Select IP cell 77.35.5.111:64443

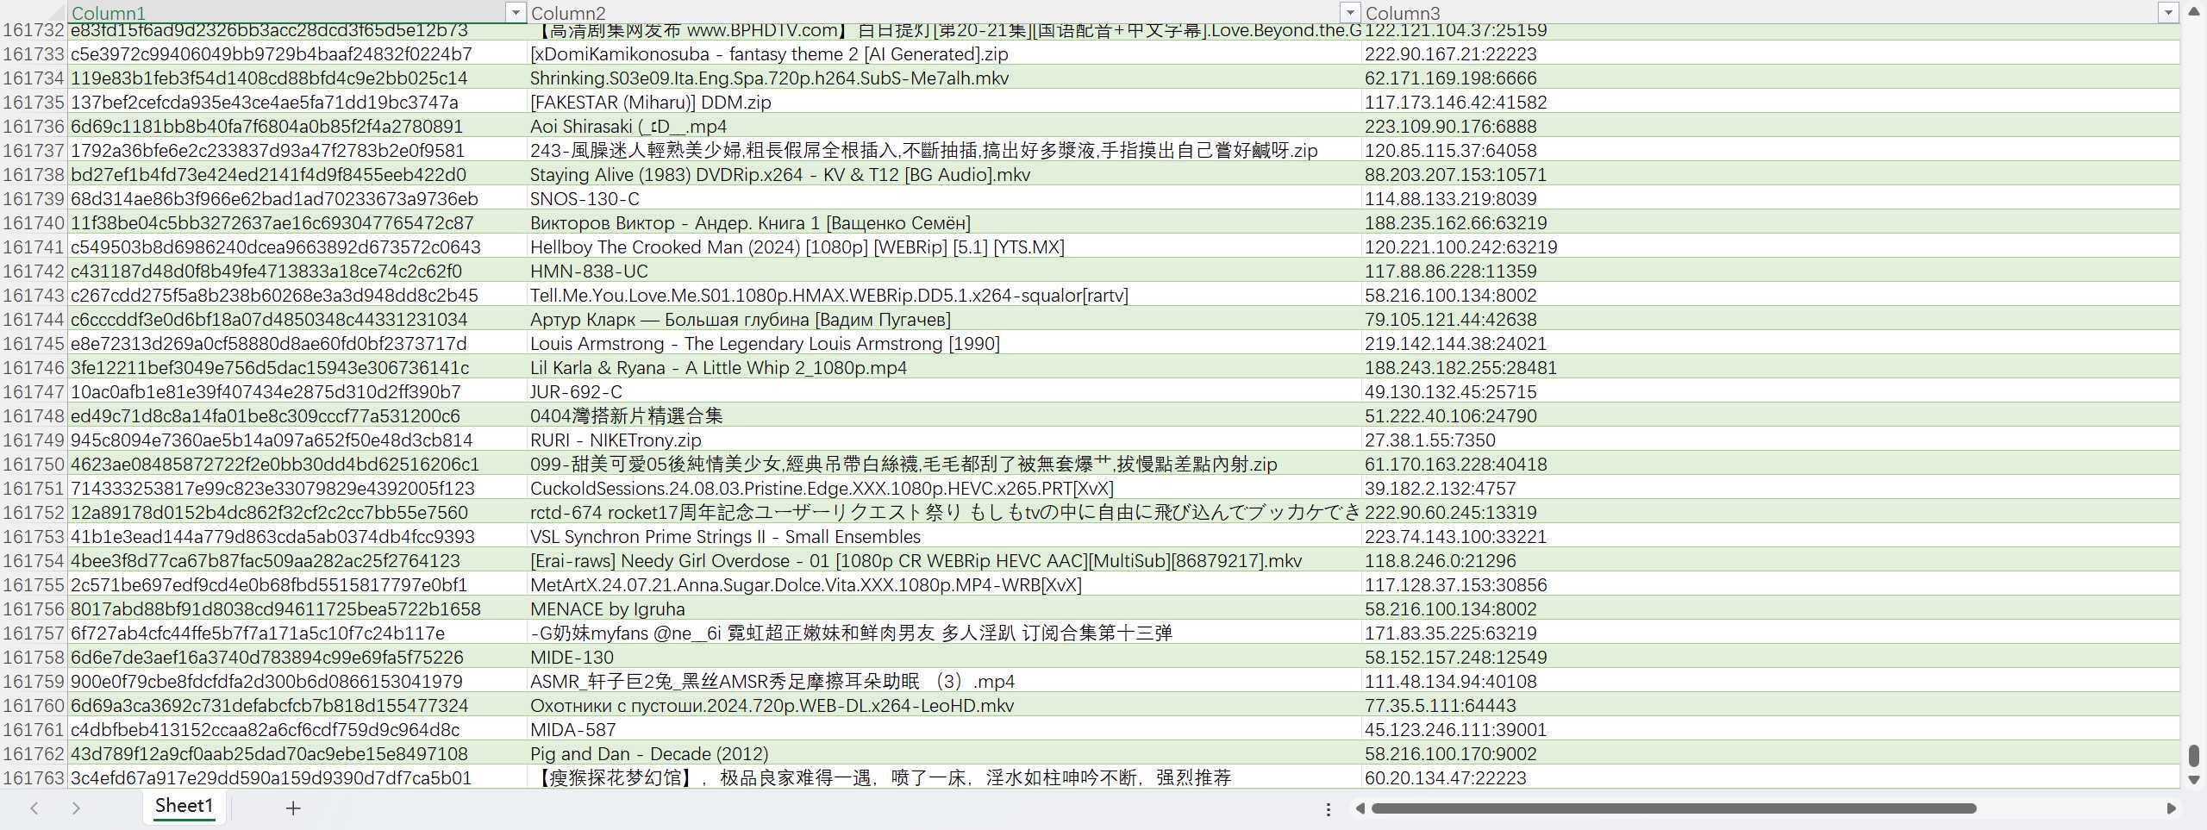point(1771,705)
